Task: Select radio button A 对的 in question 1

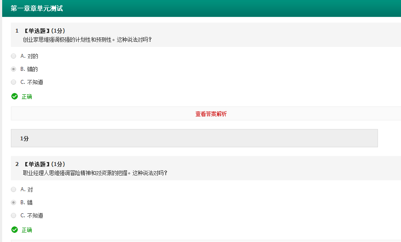Action: 13,56
